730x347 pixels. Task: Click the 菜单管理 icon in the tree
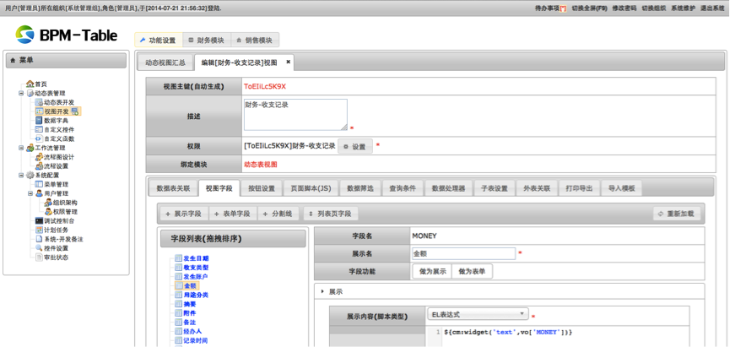(39, 184)
